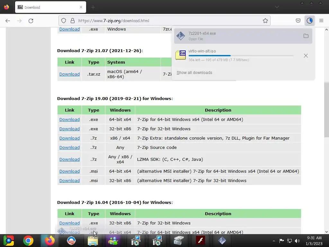Click the network tray icon
This screenshot has height=247, width=329.
tap(289, 241)
